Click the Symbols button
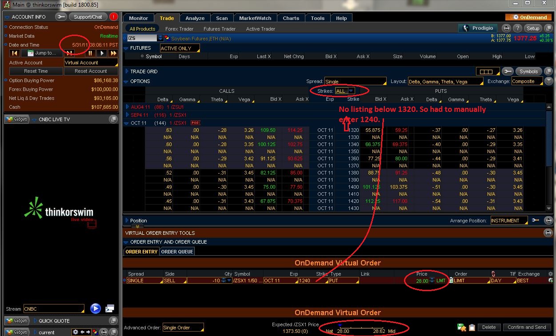 [x=528, y=71]
